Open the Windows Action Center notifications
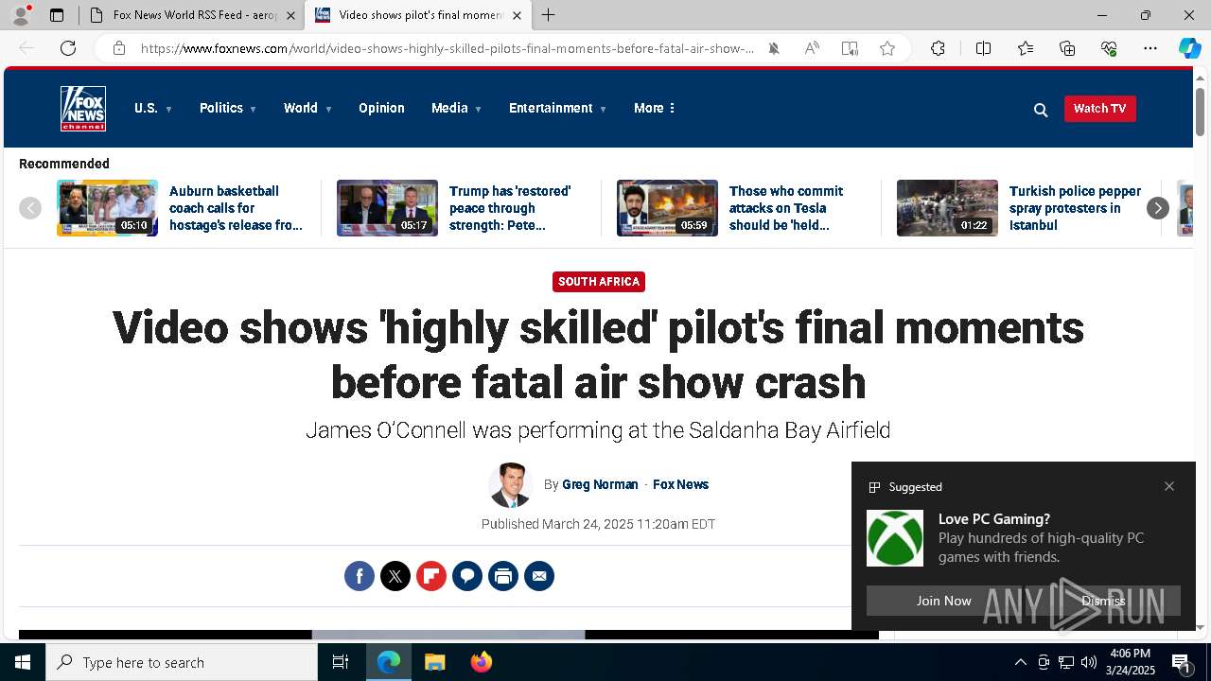The width and height of the screenshot is (1211, 681). (x=1181, y=662)
